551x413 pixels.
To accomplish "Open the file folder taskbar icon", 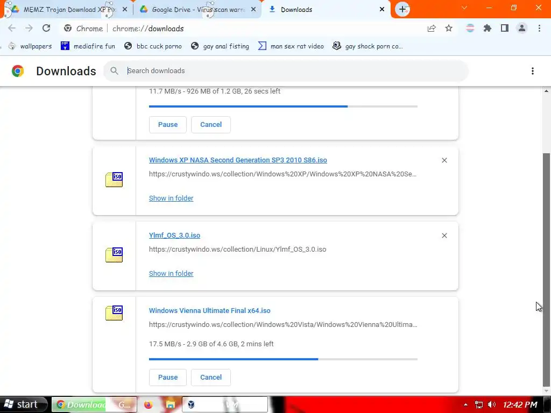I will (171, 404).
